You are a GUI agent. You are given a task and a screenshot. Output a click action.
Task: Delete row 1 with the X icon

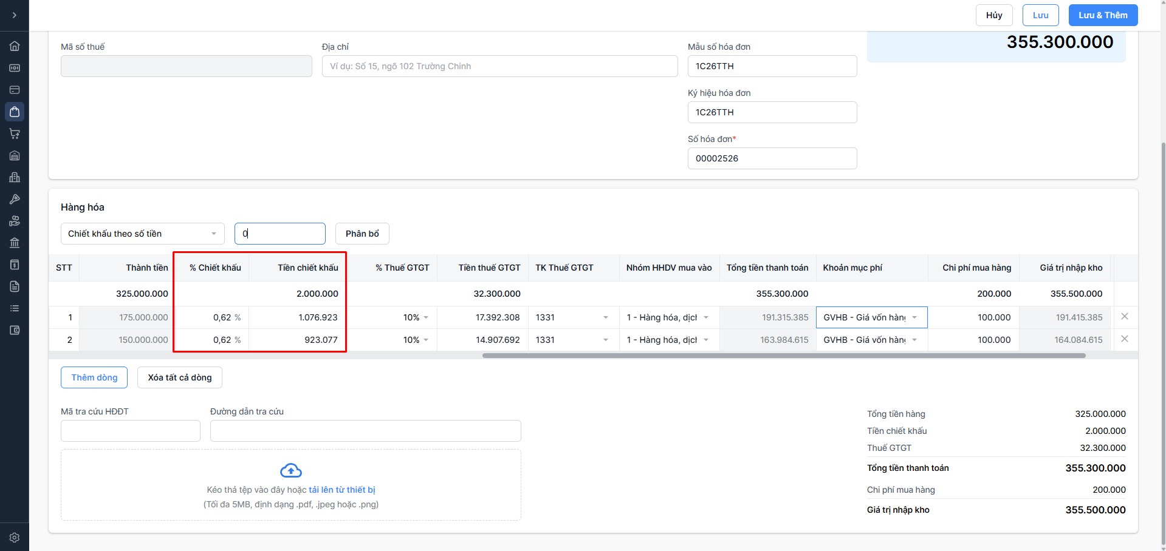pos(1125,317)
